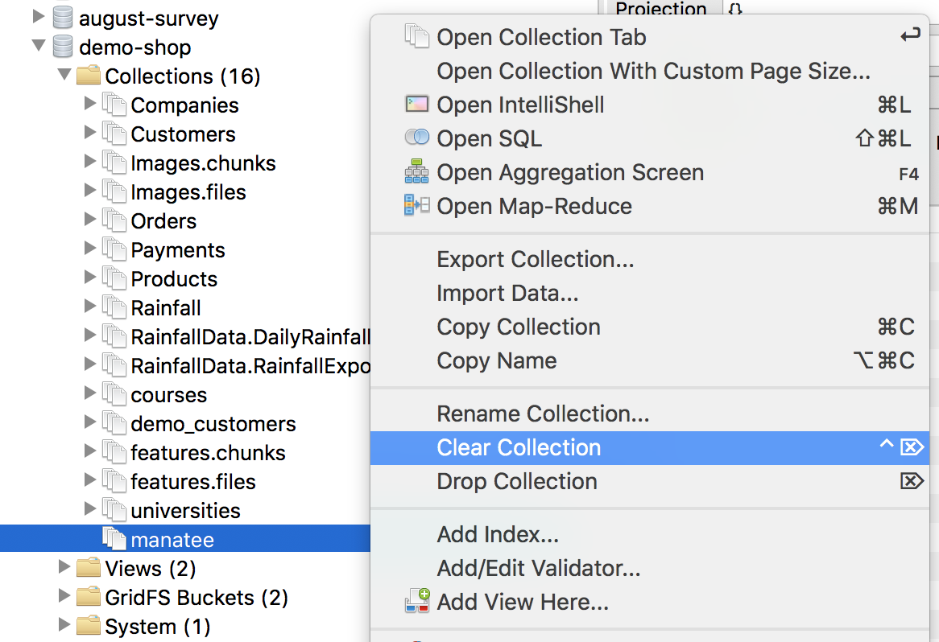
Task: Open the GridFS Buckets (2) folder
Action: [x=65, y=597]
